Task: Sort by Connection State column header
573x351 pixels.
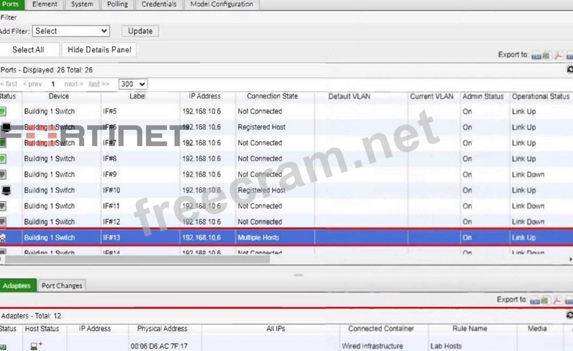Action: point(272,96)
